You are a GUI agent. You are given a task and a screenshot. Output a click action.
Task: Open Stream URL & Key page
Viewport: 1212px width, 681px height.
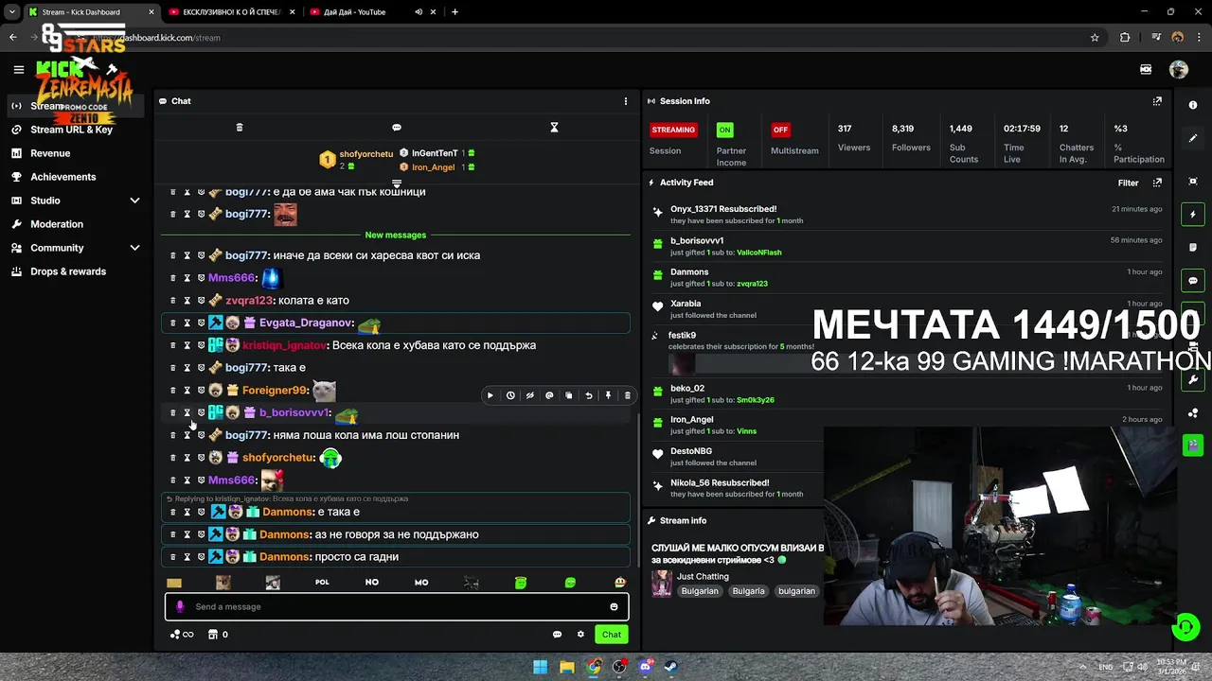(x=71, y=130)
